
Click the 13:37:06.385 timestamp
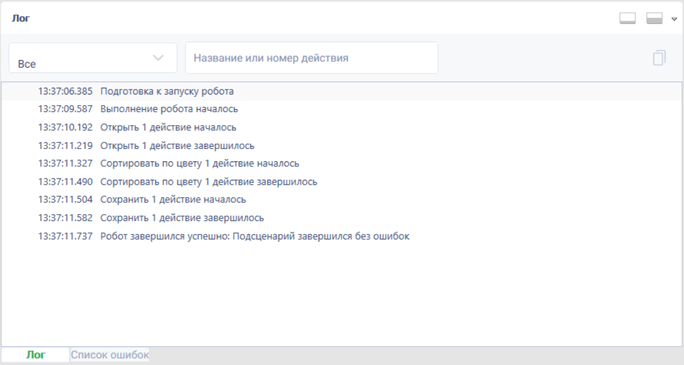(66, 91)
